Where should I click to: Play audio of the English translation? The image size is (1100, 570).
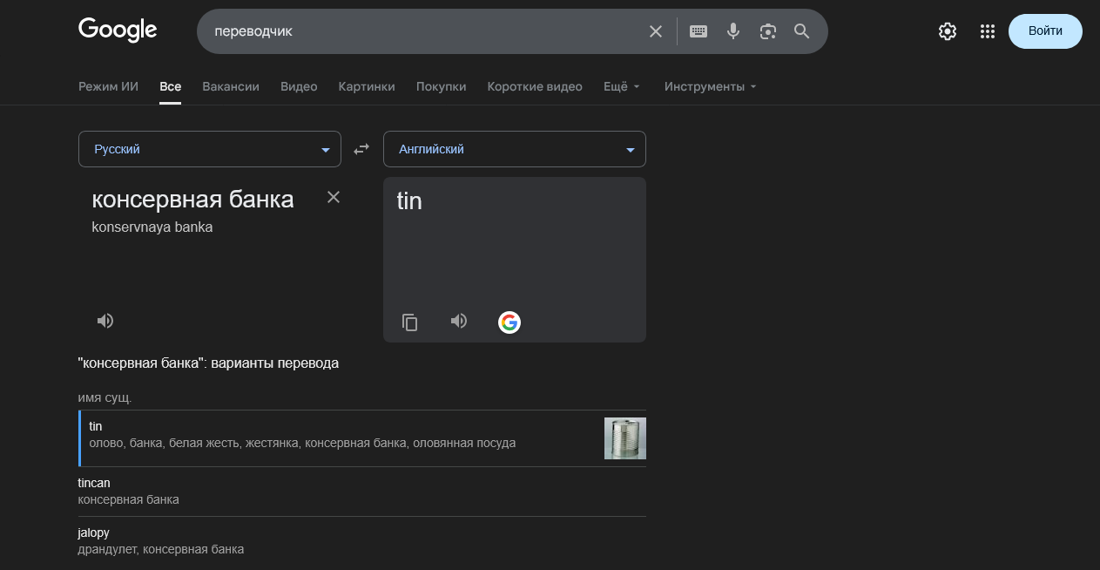click(x=459, y=322)
